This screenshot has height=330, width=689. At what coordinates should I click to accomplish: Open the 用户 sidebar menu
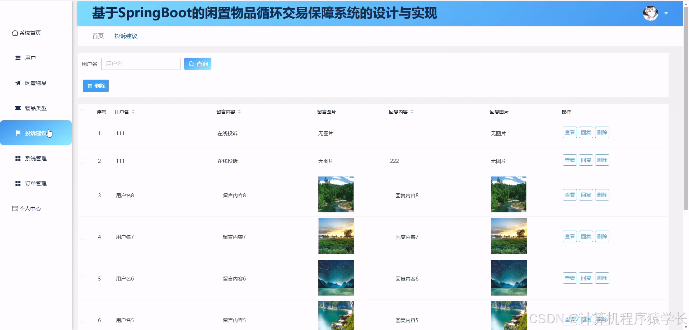tap(36, 58)
